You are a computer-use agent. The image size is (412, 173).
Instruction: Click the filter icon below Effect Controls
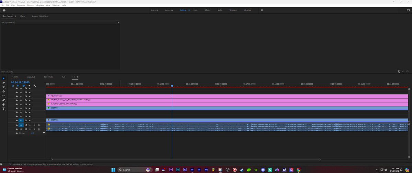[399, 72]
